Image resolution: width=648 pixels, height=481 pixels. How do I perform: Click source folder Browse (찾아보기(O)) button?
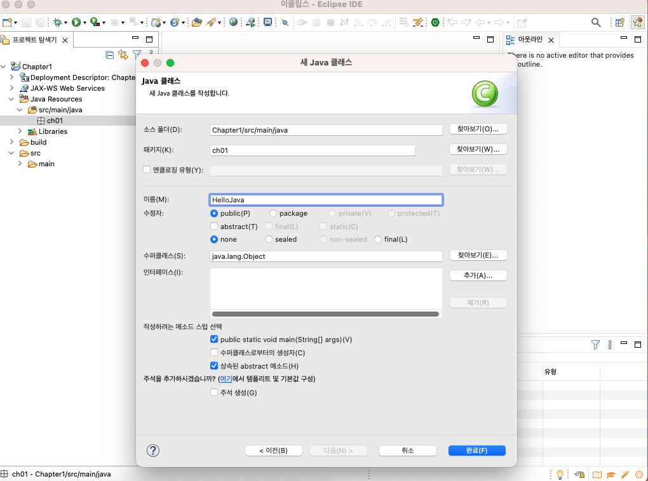pyautogui.click(x=478, y=129)
